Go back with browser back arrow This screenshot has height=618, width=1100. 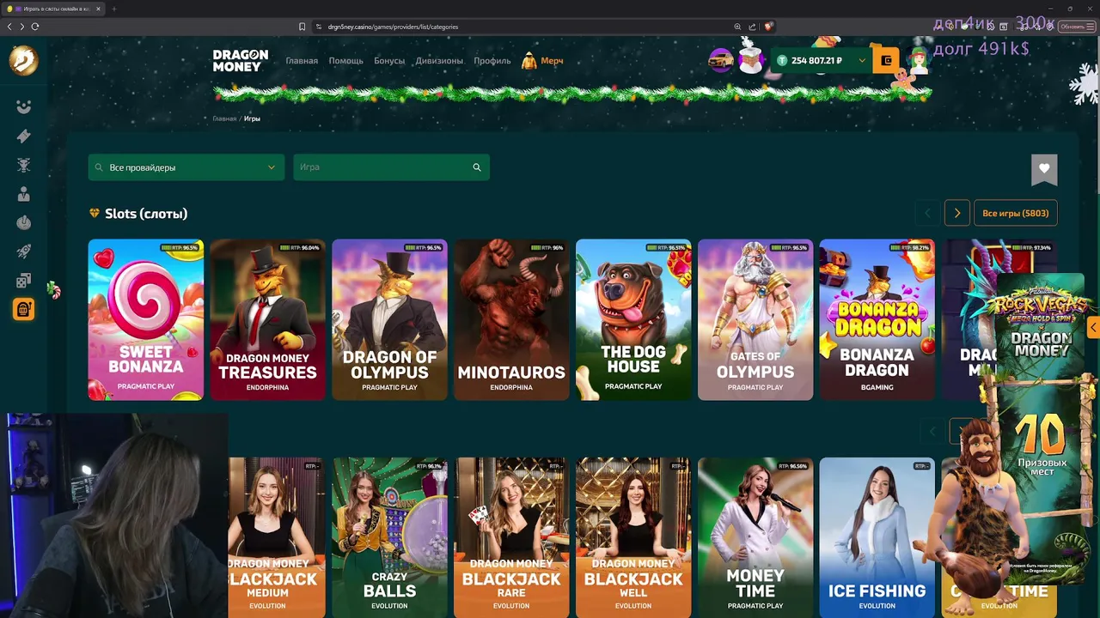click(x=9, y=27)
